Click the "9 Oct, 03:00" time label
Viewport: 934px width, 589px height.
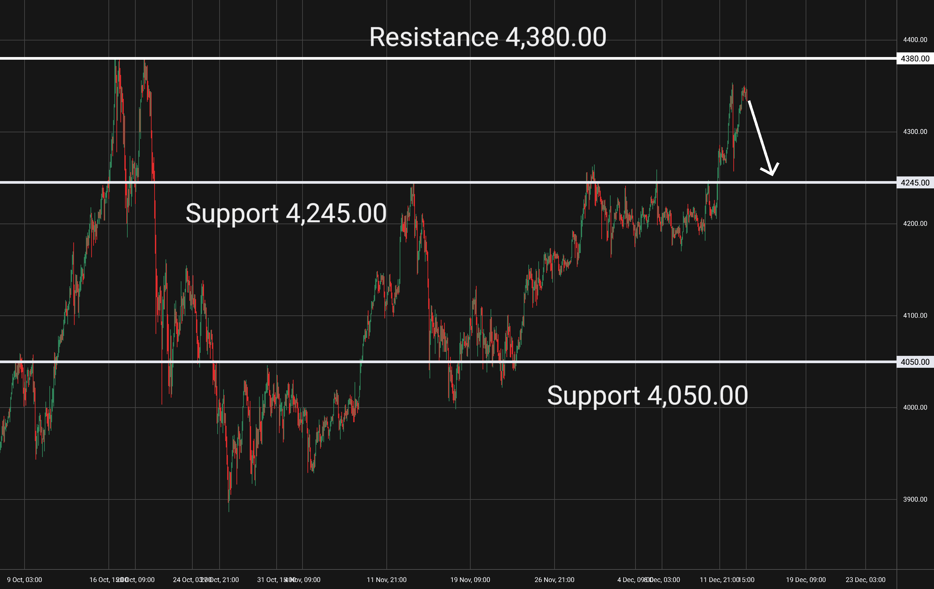click(25, 580)
